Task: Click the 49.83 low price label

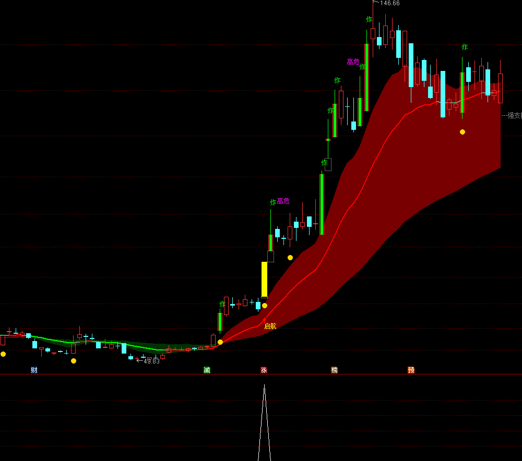Action: pyautogui.click(x=151, y=361)
